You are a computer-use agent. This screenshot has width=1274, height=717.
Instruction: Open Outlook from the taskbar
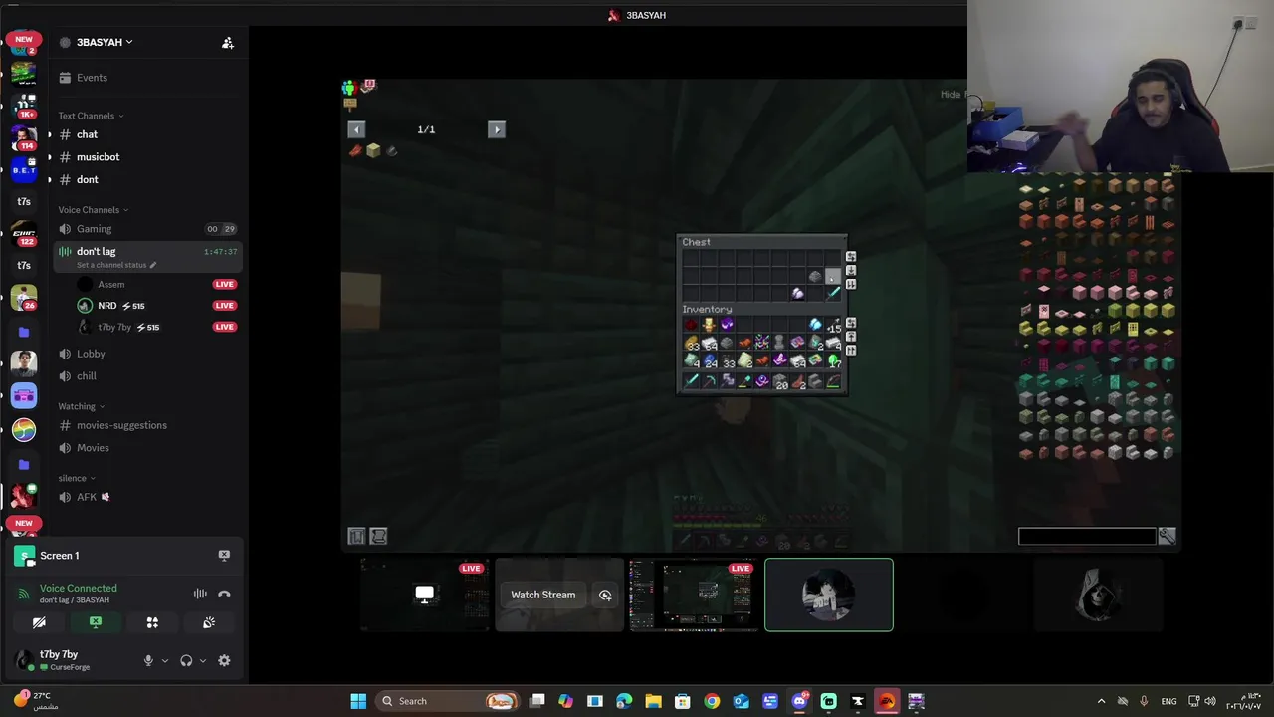(742, 701)
